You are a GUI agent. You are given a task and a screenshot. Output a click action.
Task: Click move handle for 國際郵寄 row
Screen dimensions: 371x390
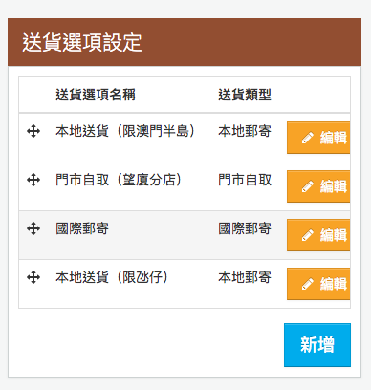pos(33,228)
